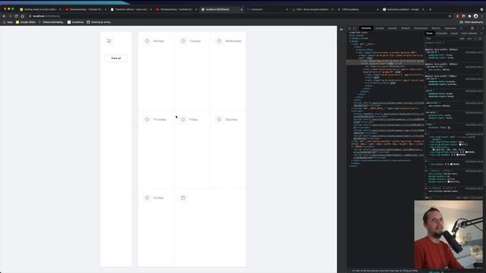This screenshot has height=273, width=486.
Task: Click the clock icon beside Saturday
Action: click(219, 119)
